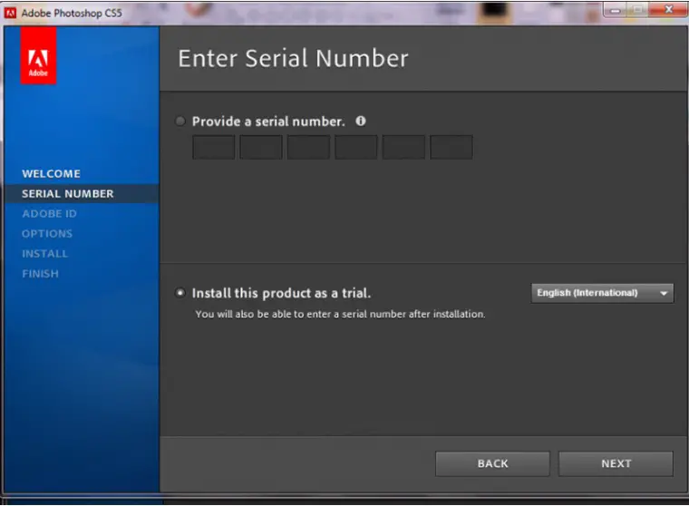The height and width of the screenshot is (506, 689).
Task: Click the second serial number box
Action: [261, 147]
